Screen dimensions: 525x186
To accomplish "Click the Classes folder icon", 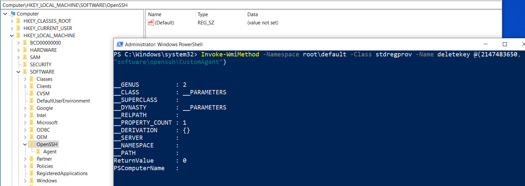I will [32, 79].
